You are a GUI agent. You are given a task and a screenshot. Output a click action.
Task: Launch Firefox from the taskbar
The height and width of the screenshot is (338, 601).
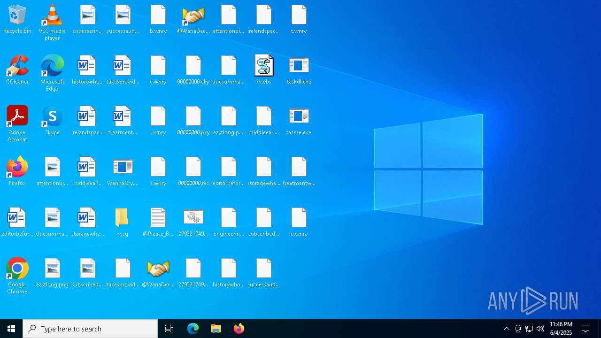239,329
